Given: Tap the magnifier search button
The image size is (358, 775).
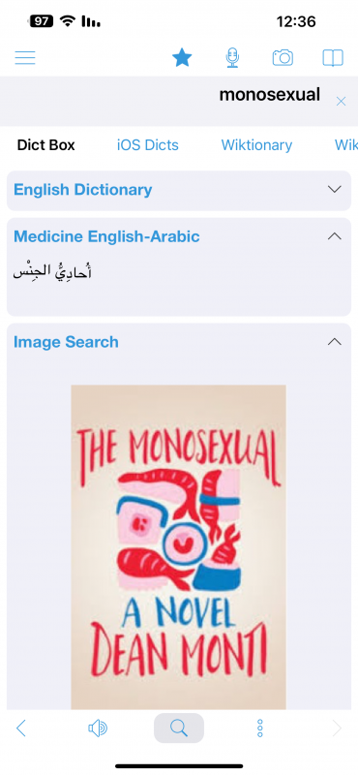Looking at the screenshot, I should 179,728.
